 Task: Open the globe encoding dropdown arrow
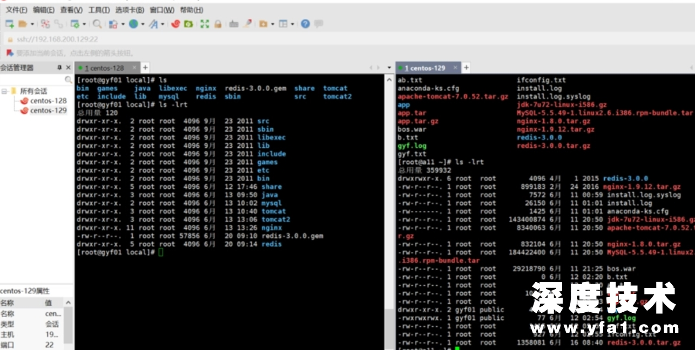(x=143, y=24)
